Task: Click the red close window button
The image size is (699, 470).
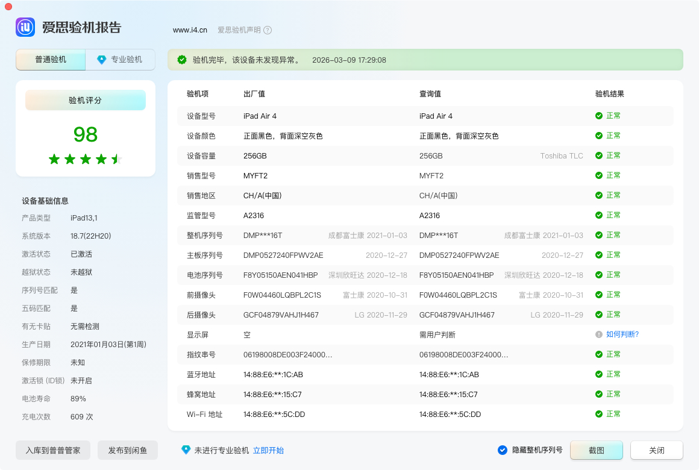Action: click(8, 7)
